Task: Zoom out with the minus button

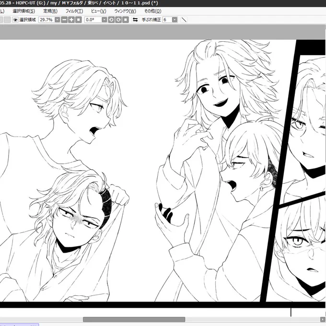Action: coord(64,20)
